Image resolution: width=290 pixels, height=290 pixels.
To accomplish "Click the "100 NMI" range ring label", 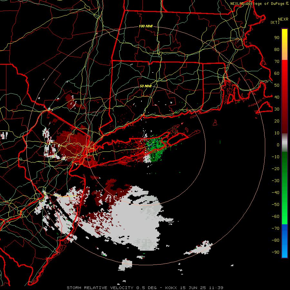I will 146,26.
